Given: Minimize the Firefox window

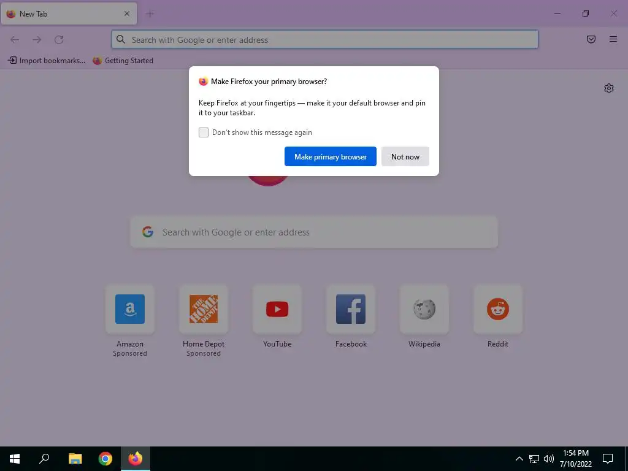Looking at the screenshot, I should 557,13.
